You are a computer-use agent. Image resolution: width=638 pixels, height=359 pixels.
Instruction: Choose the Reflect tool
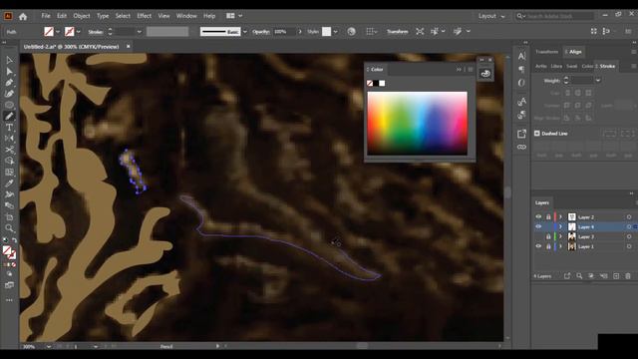click(x=9, y=139)
